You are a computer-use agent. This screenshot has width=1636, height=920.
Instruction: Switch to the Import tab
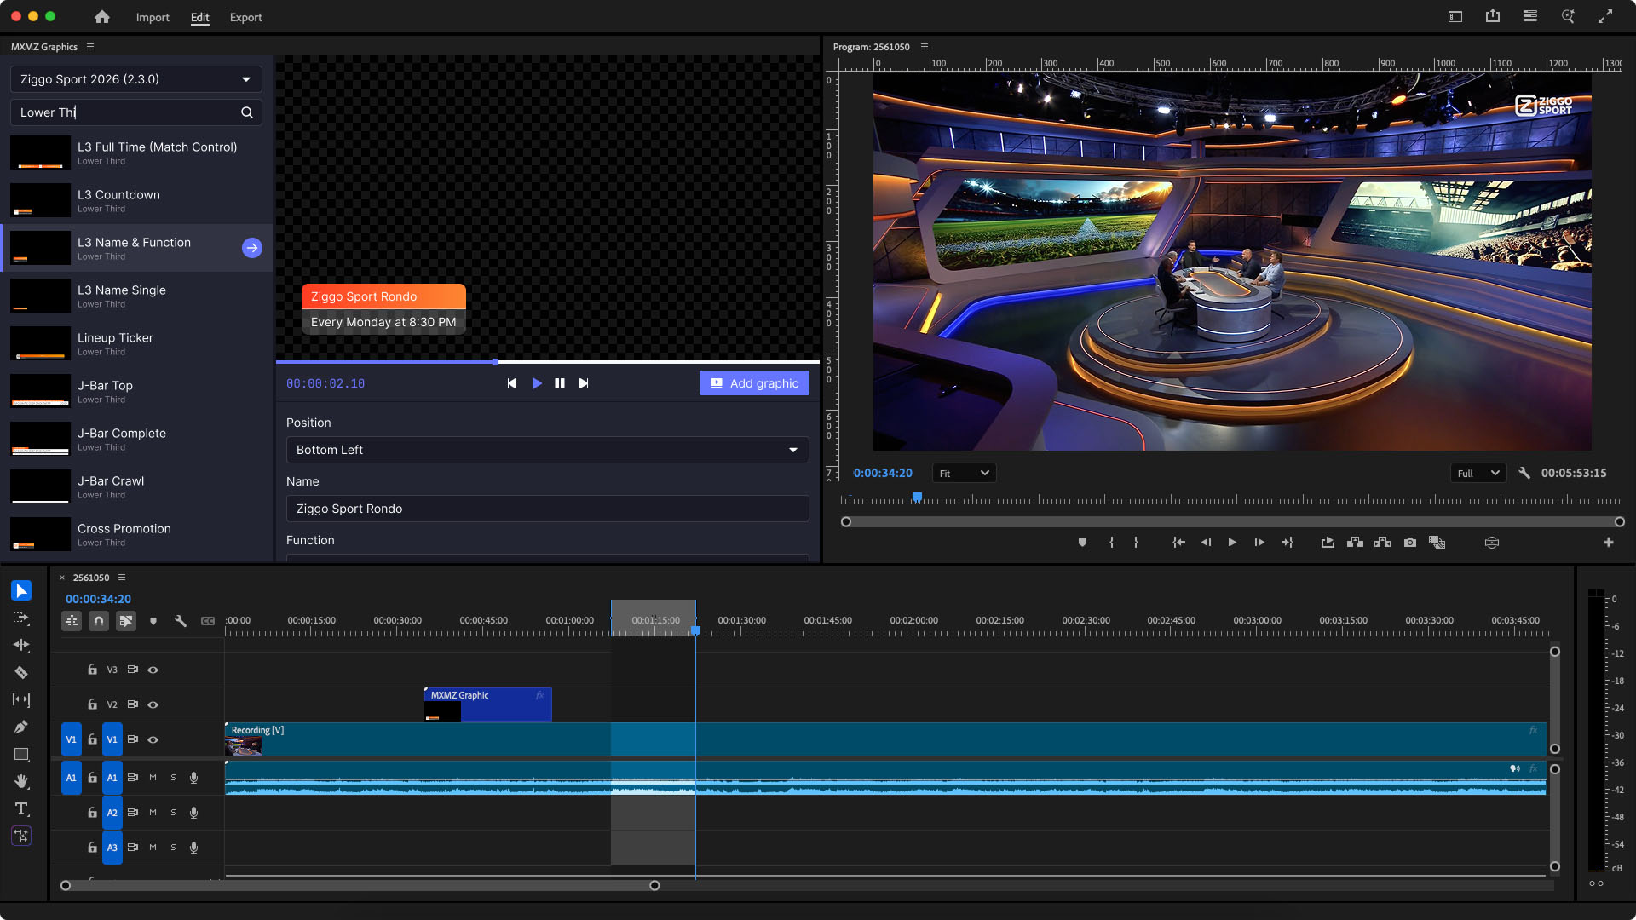[x=153, y=17]
